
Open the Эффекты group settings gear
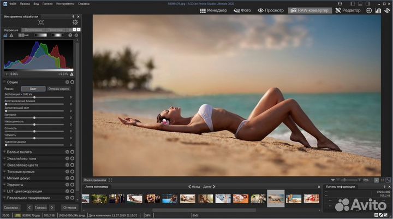[x=67, y=185]
